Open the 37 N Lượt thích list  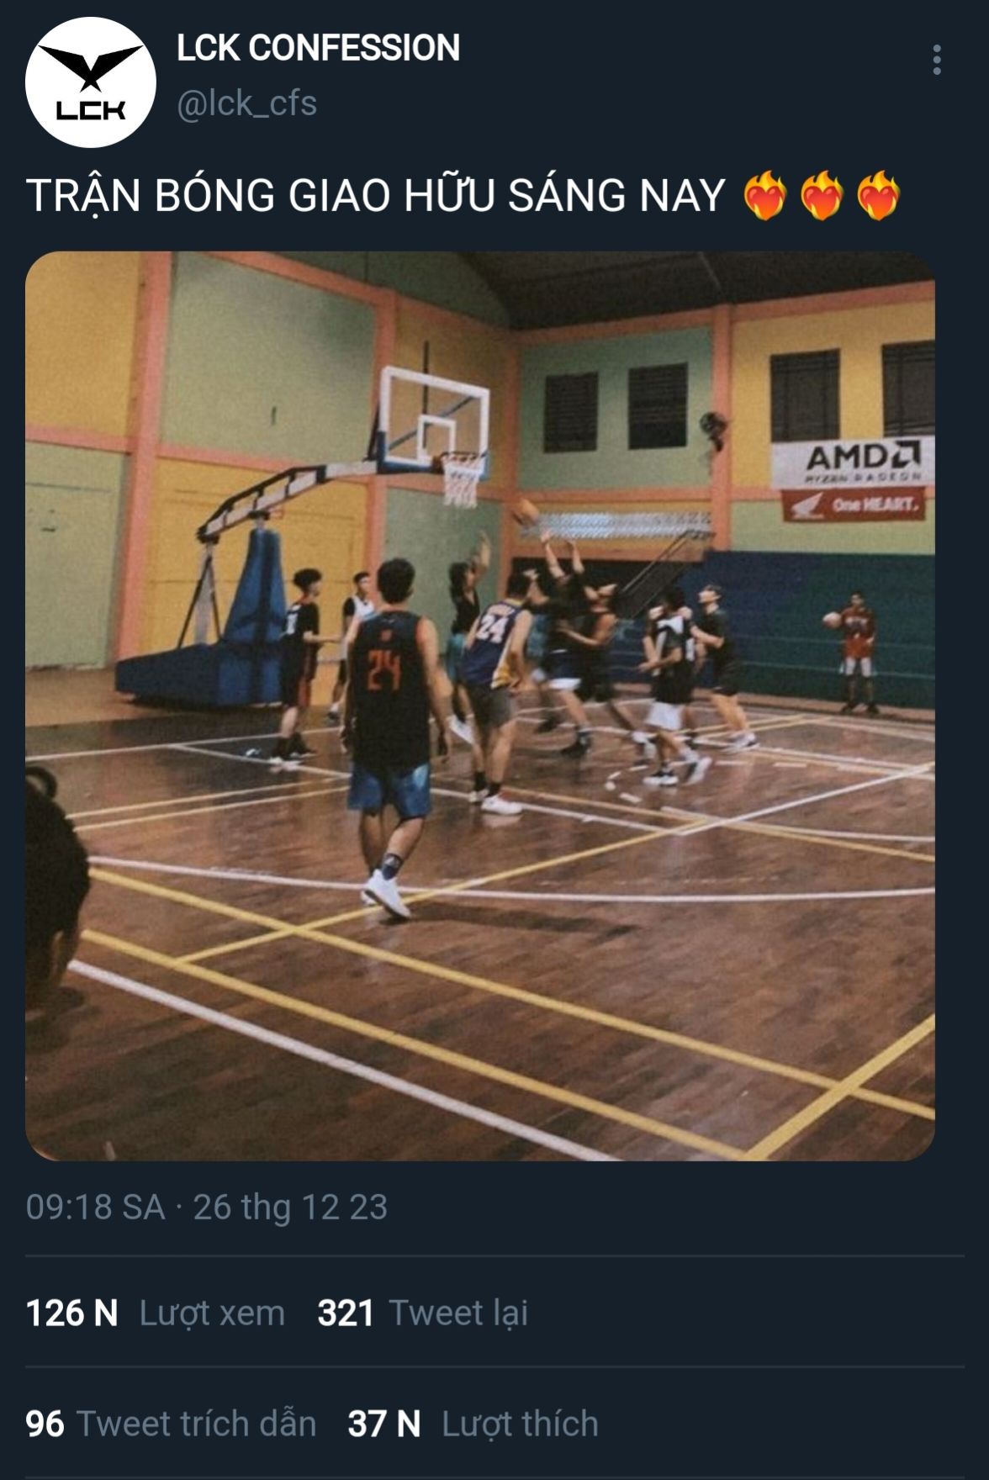click(473, 1424)
